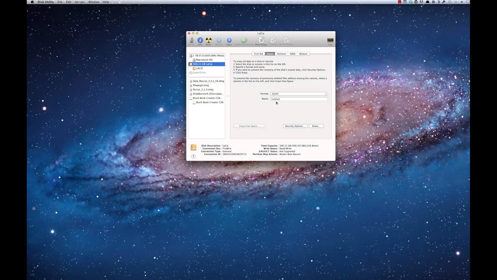497x280 pixels.
Task: Click into the Name field containing Untitled
Action: [x=299, y=99]
